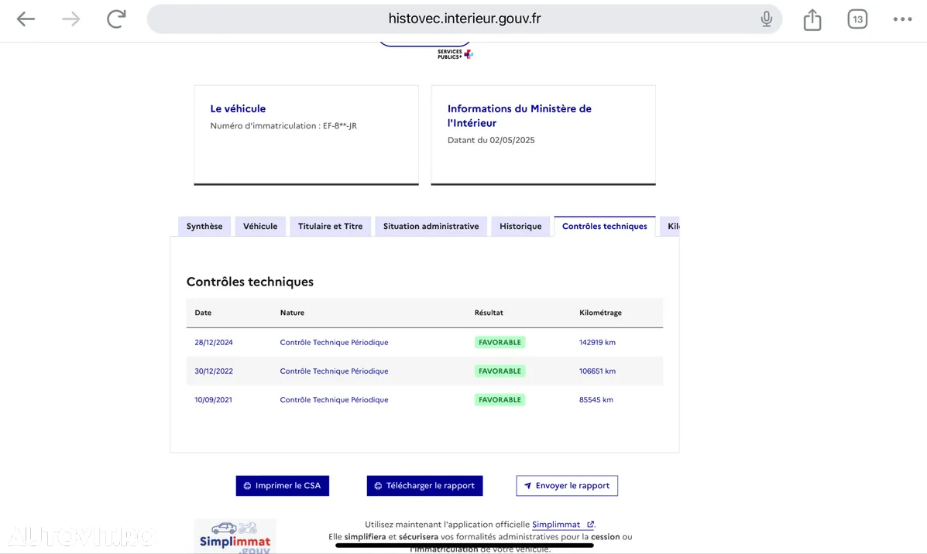927x554 pixels.
Task: Click the FAVORABLE badge for 30/12/2022
Action: click(500, 371)
